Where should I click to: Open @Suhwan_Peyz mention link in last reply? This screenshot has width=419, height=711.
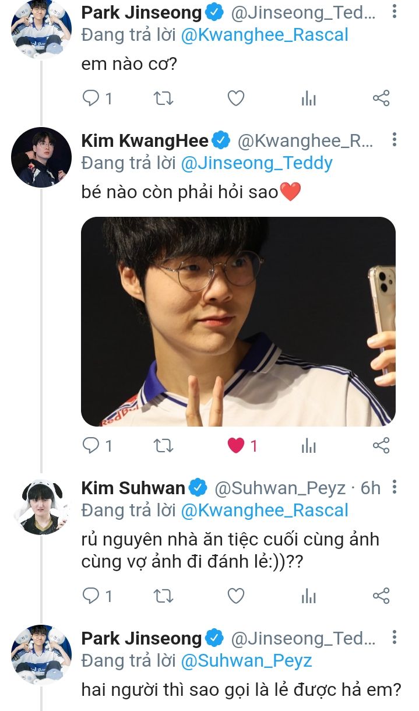[247, 661]
